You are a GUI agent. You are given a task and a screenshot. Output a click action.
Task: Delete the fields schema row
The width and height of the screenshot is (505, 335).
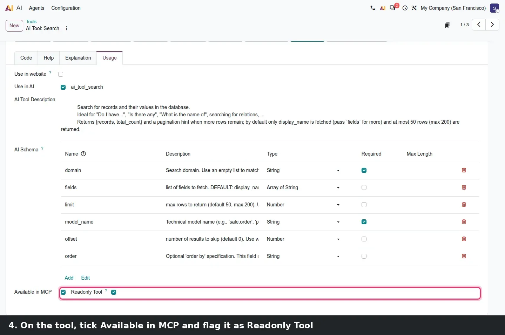[x=464, y=187]
